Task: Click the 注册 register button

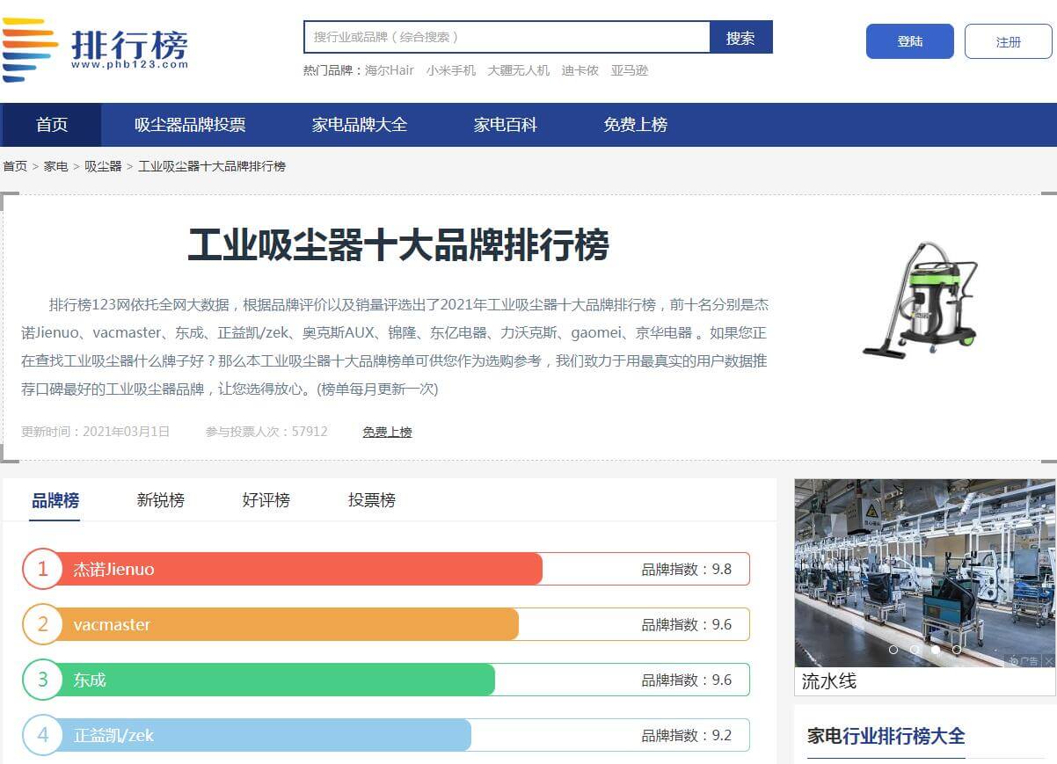Action: pyautogui.click(x=1009, y=41)
